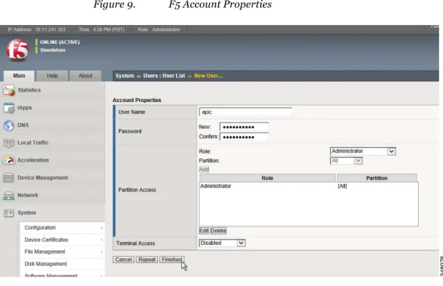Click the ONLINE (ACTIVE) status text
443x286 pixels.
pos(60,42)
